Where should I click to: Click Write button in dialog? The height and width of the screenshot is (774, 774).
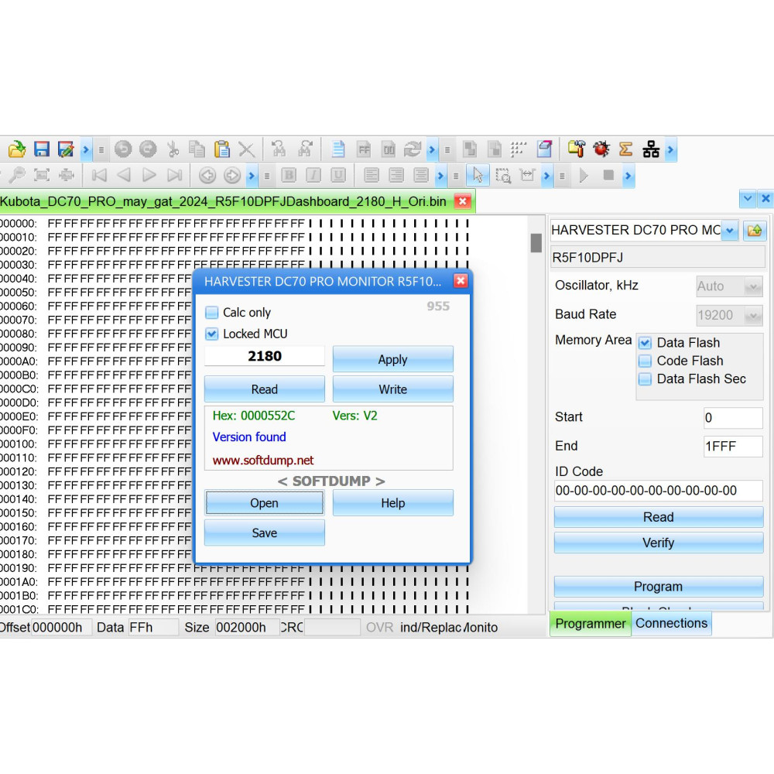393,389
